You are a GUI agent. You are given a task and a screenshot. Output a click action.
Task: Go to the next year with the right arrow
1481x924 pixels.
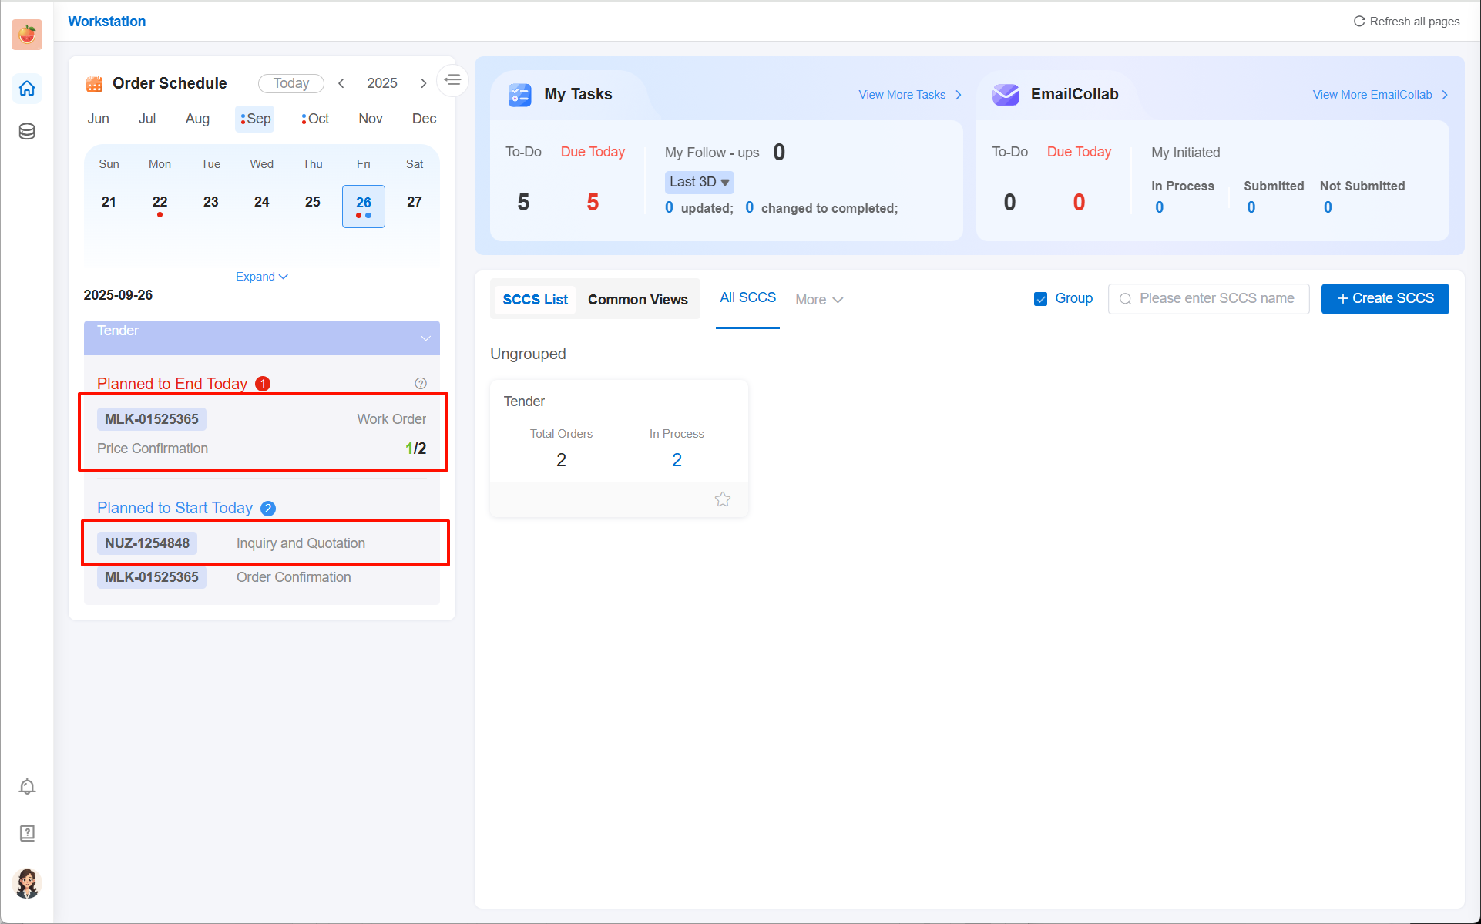[x=423, y=83]
